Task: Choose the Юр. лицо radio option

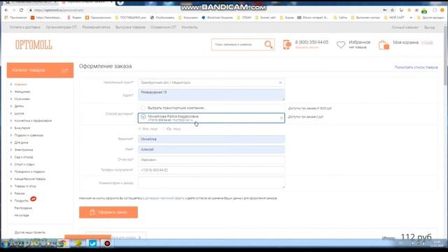Action: tap(164, 129)
